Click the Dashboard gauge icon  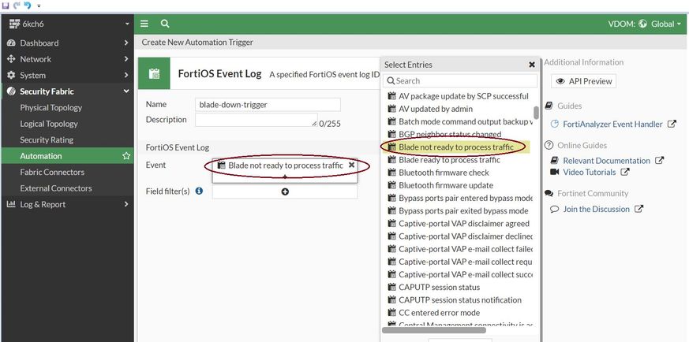click(x=11, y=43)
